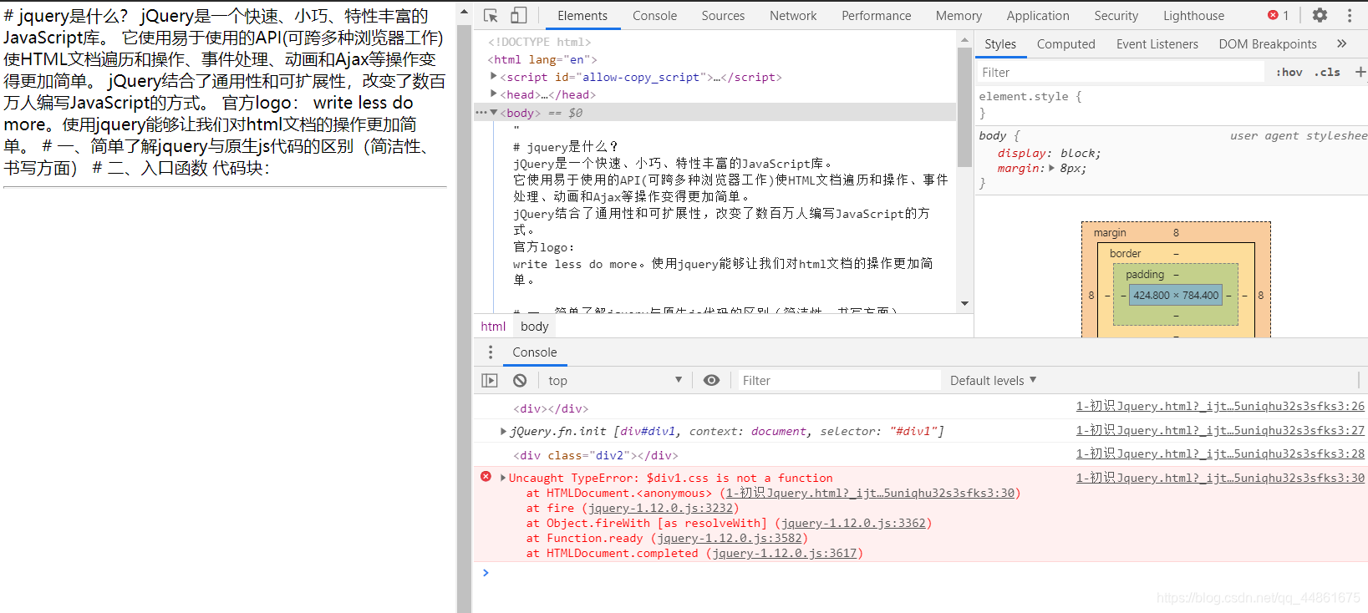Switch to the Elements tab
1368x613 pixels.
582,16
